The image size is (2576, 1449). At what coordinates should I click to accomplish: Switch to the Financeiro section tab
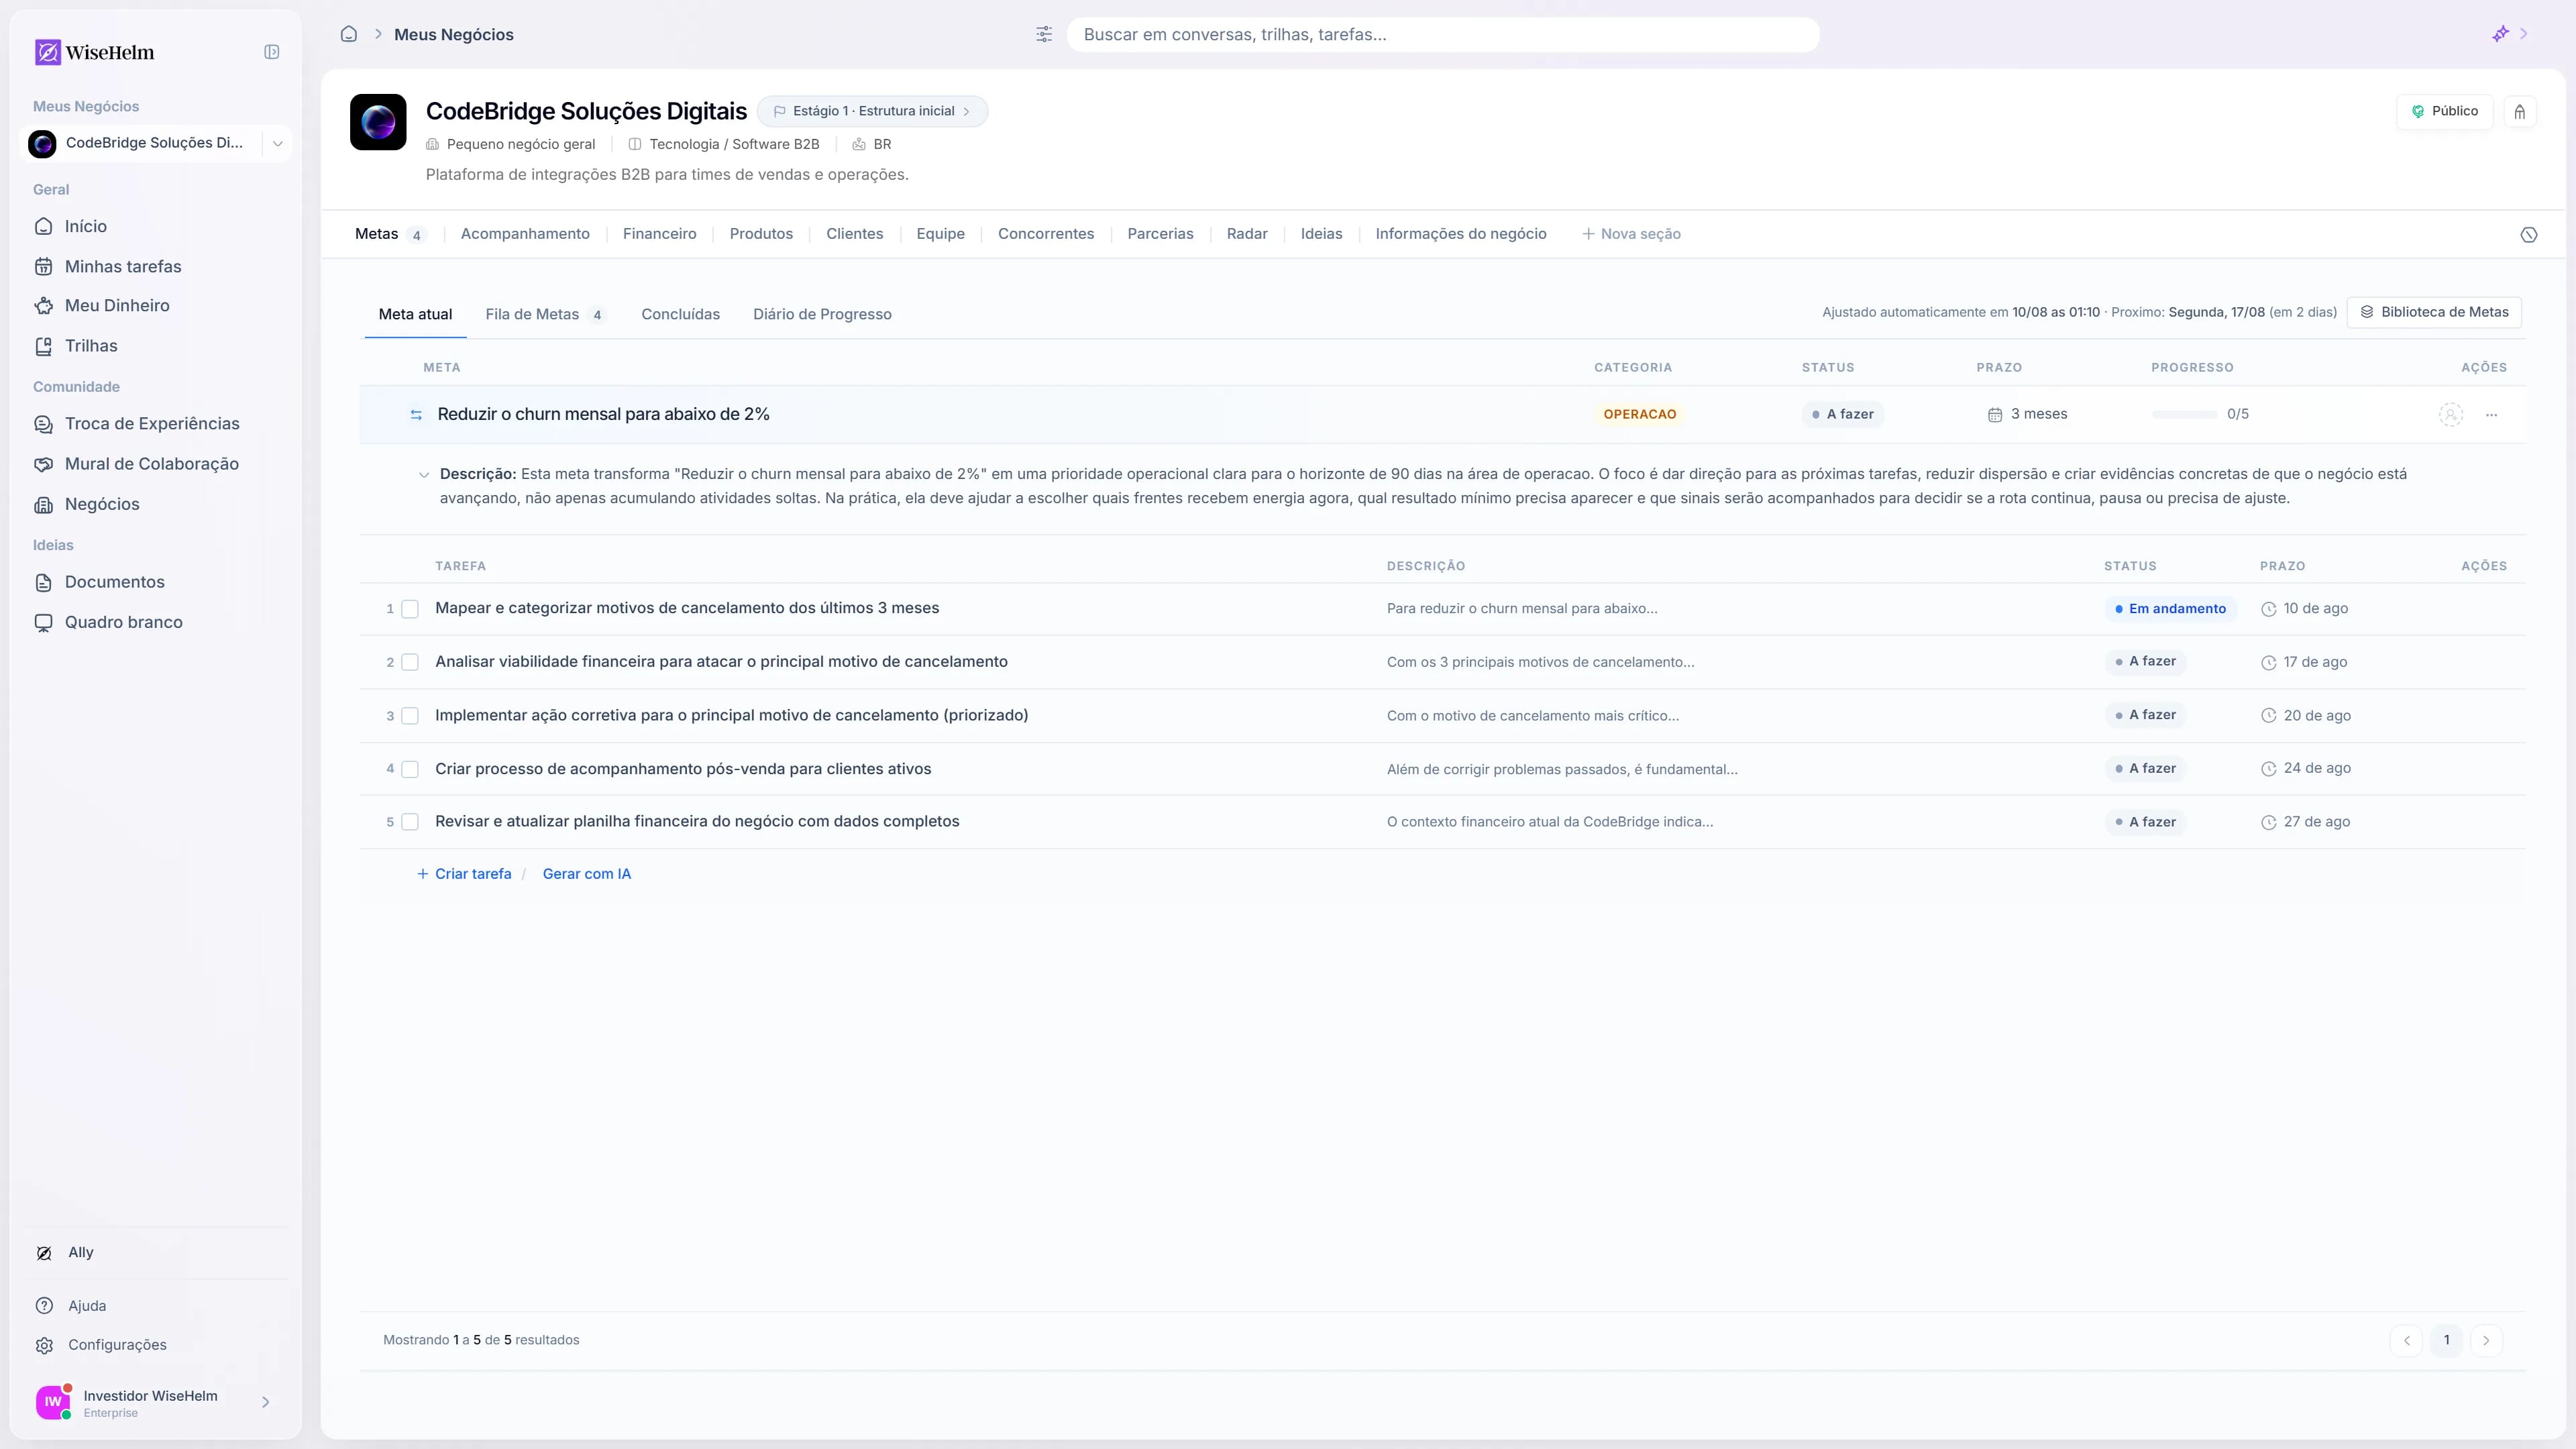(660, 234)
